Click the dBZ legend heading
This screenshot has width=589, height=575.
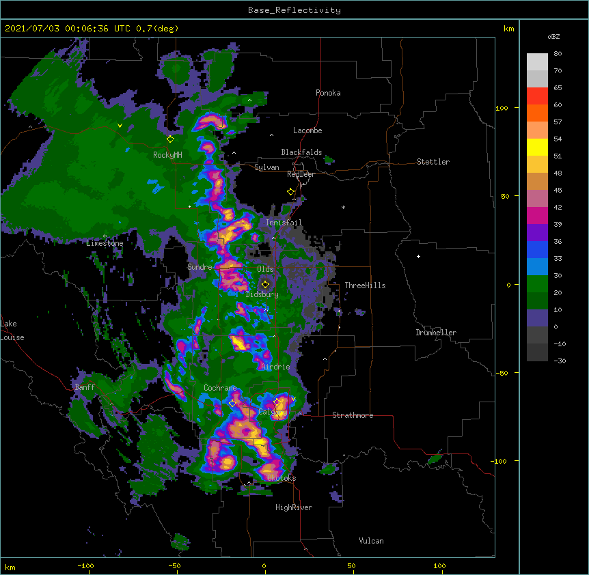[553, 36]
